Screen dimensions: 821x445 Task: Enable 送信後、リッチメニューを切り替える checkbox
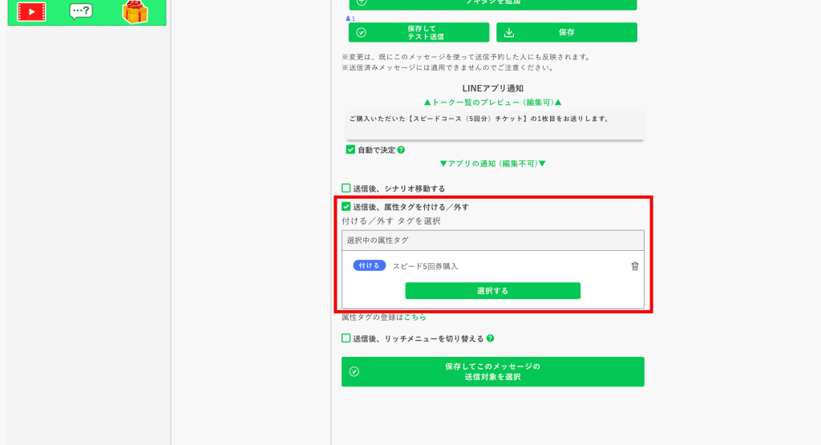(x=346, y=338)
